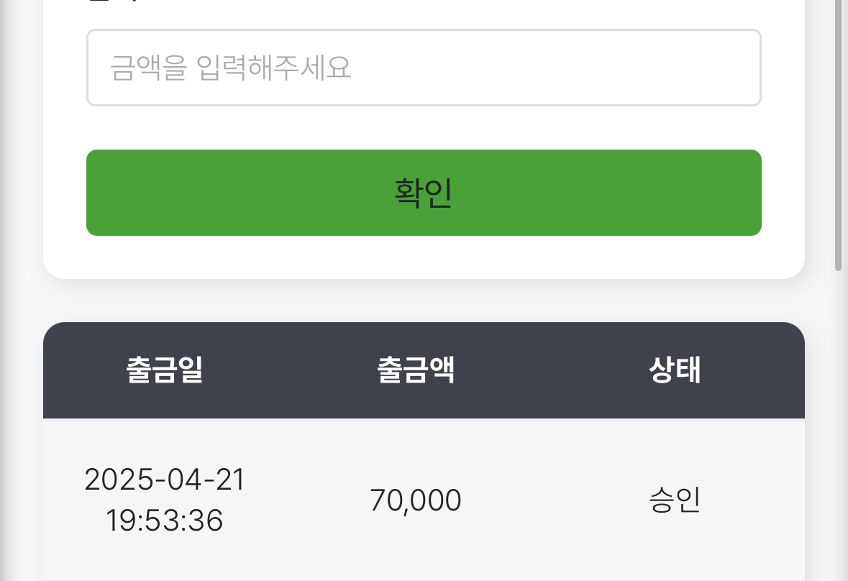Click the 상태 column header
This screenshot has width=848, height=581.
pos(675,370)
